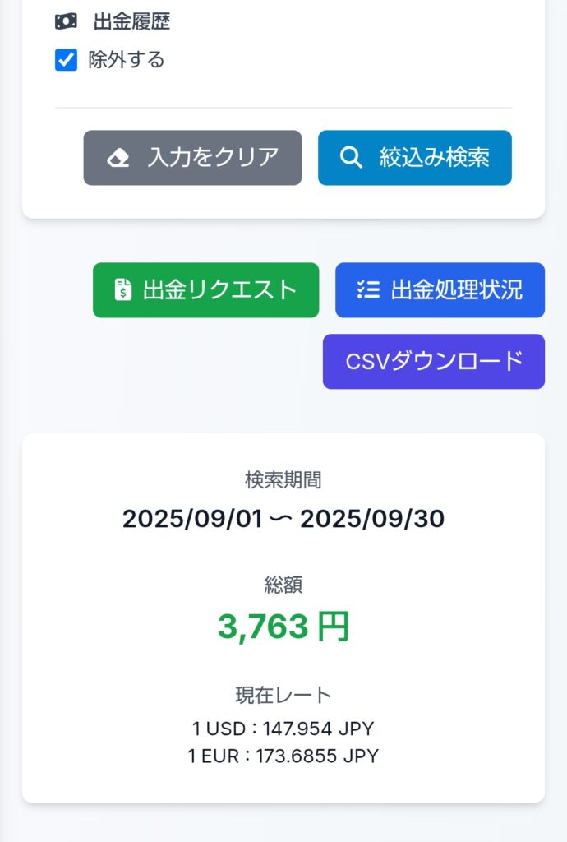Click the 除外する label text
Image resolution: width=567 pixels, height=842 pixels.
coord(127,60)
